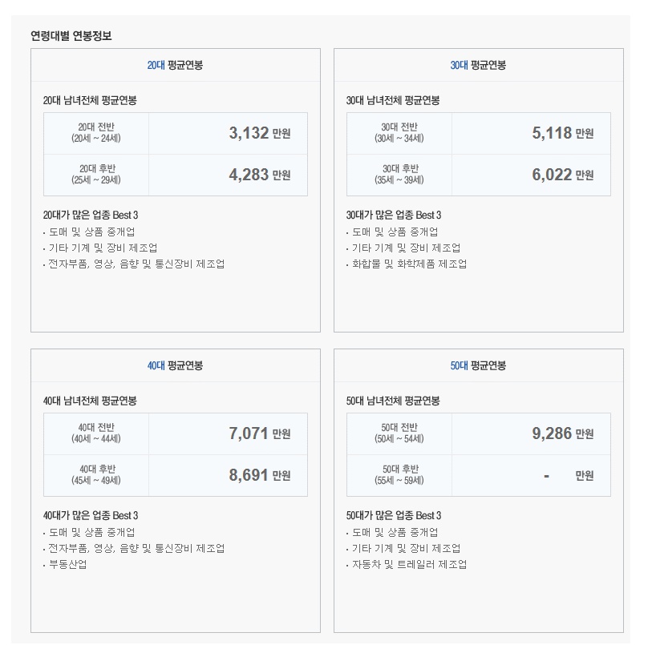Select the 6,022 만원 salary value
This screenshot has width=648, height=653.
562,175
